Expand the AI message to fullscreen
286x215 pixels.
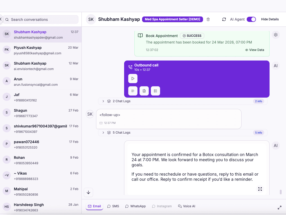coord(260,189)
